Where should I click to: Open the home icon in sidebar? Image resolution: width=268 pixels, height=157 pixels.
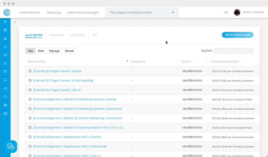[x=5, y=21]
